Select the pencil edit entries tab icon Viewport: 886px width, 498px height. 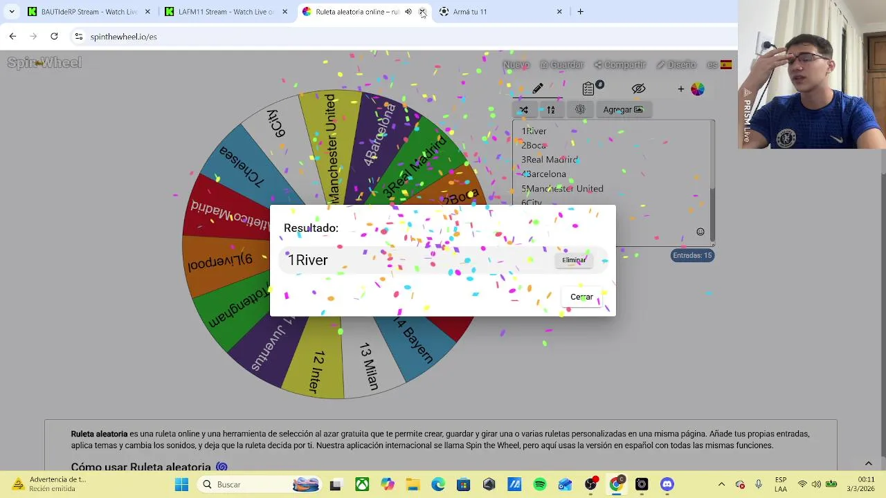click(538, 89)
